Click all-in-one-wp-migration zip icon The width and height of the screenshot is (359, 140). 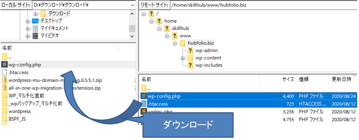4,88
